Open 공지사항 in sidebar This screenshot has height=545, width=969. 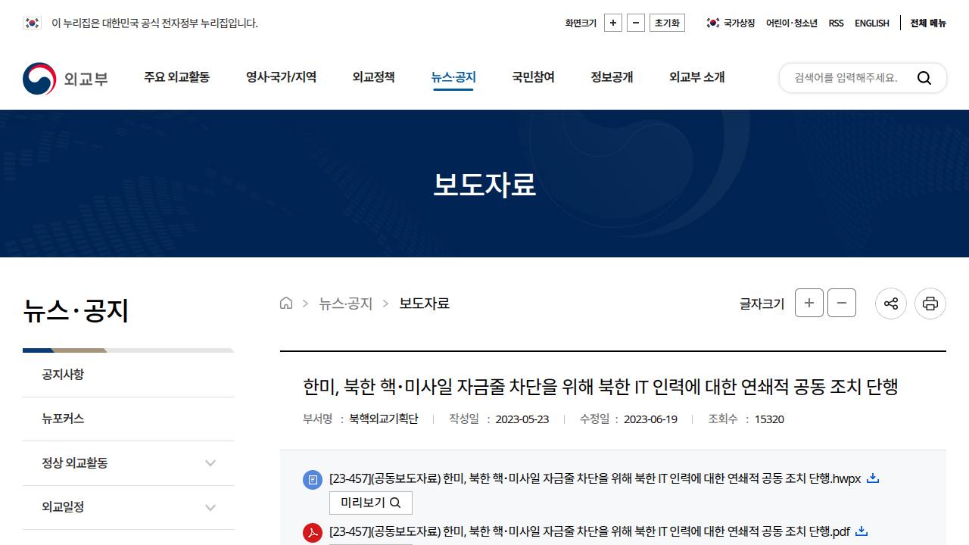(x=129, y=375)
